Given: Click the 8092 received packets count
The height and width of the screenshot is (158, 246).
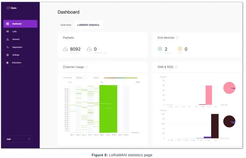Looking at the screenshot, I should [x=75, y=49].
